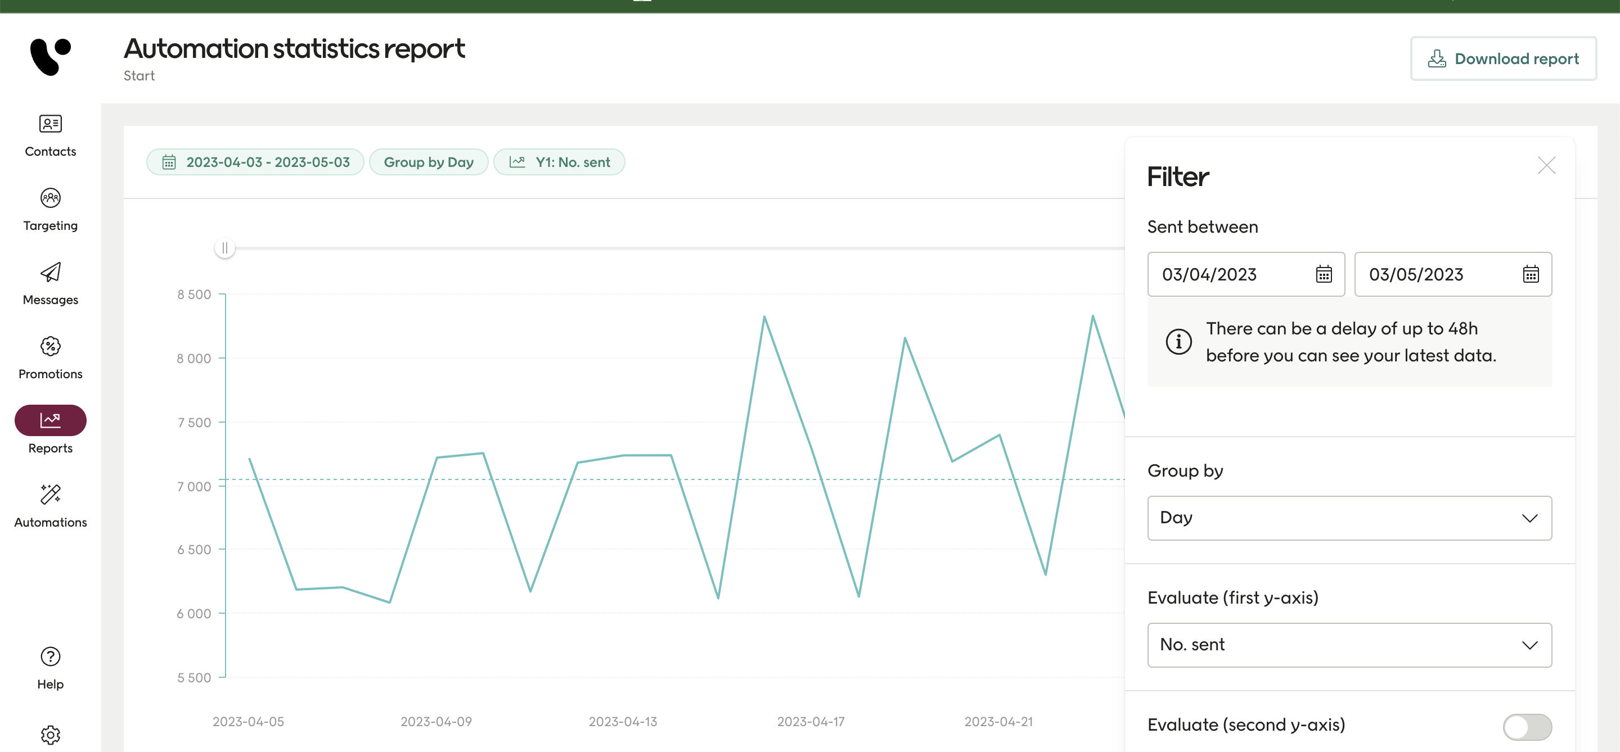Click the Y1: No. sent chip

pyautogui.click(x=559, y=161)
